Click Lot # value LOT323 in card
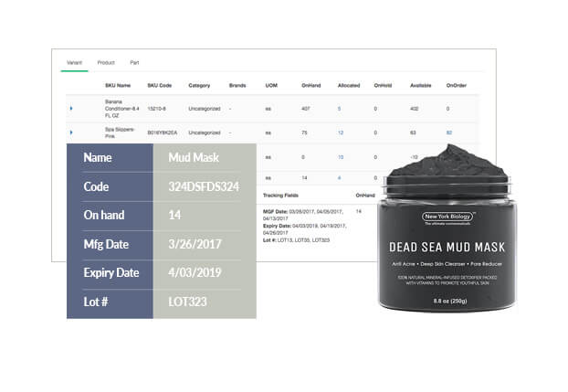 [x=187, y=302]
